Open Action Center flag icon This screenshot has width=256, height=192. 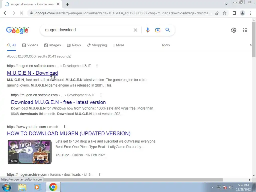click(225, 187)
